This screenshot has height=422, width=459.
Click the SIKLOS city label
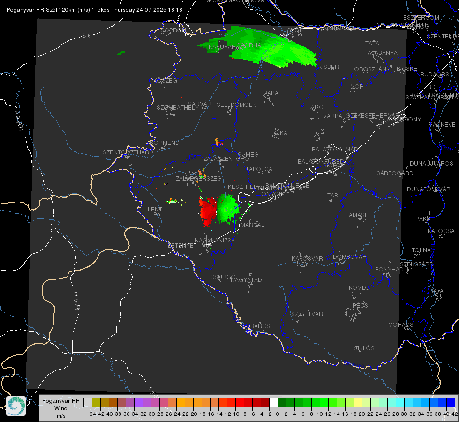coord(364,348)
